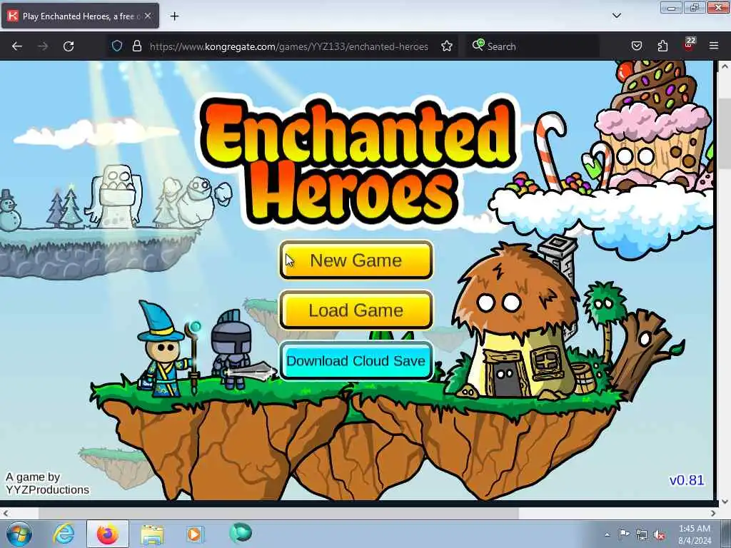
Task: Bookmark this page with the star
Action: 447,46
